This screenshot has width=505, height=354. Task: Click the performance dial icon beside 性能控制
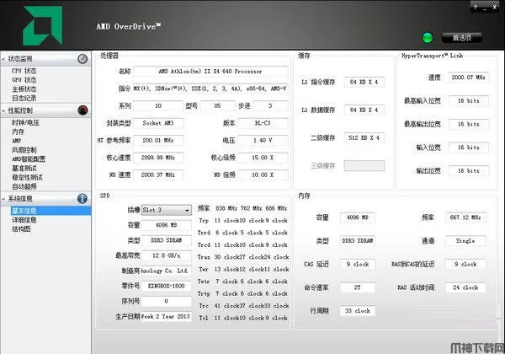click(82, 110)
